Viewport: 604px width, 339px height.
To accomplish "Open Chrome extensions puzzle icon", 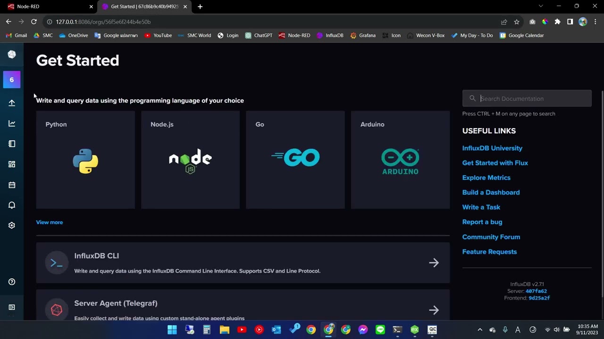I will tap(557, 22).
